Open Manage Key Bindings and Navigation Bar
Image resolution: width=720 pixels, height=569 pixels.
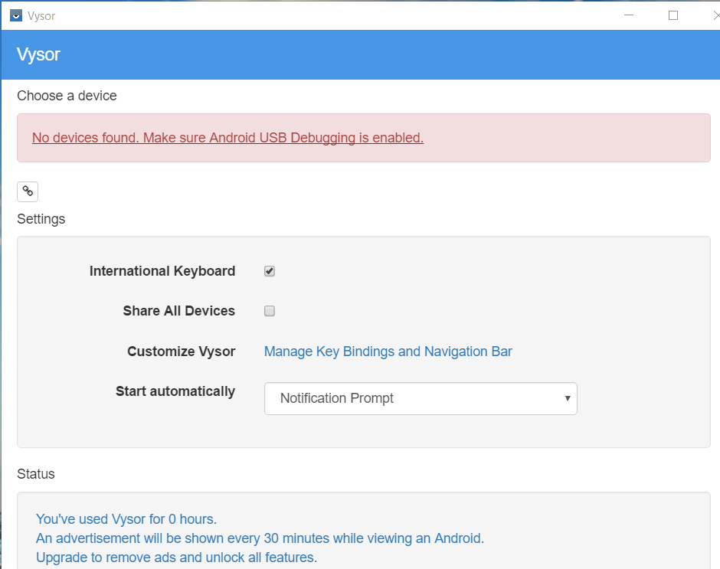coord(388,352)
